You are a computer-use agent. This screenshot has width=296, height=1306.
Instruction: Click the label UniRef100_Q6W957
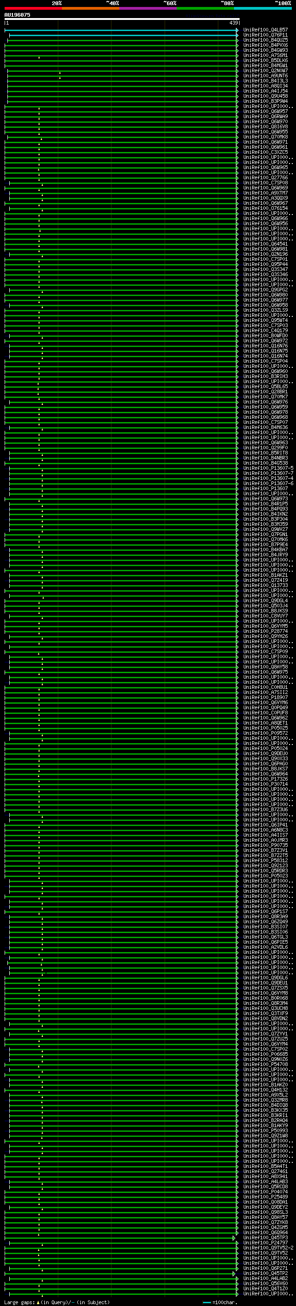(x=265, y=111)
